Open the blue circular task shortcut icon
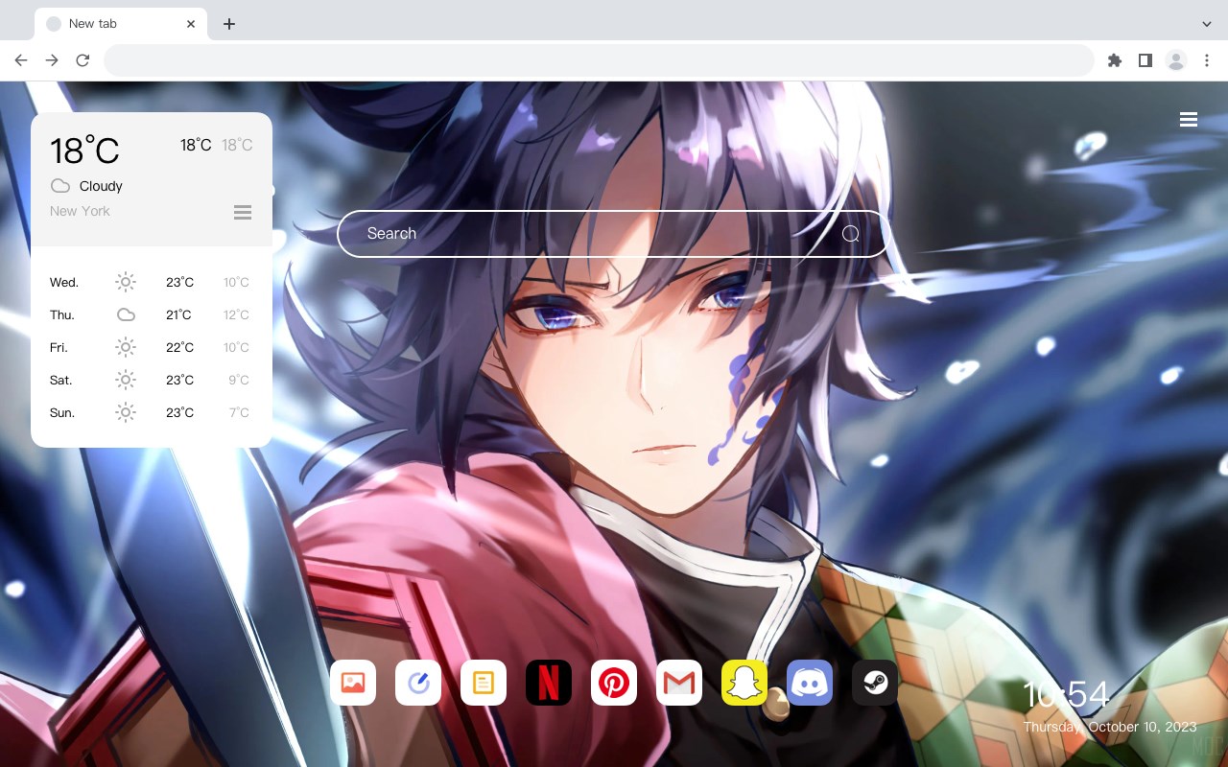This screenshot has width=1228, height=767. click(x=418, y=683)
